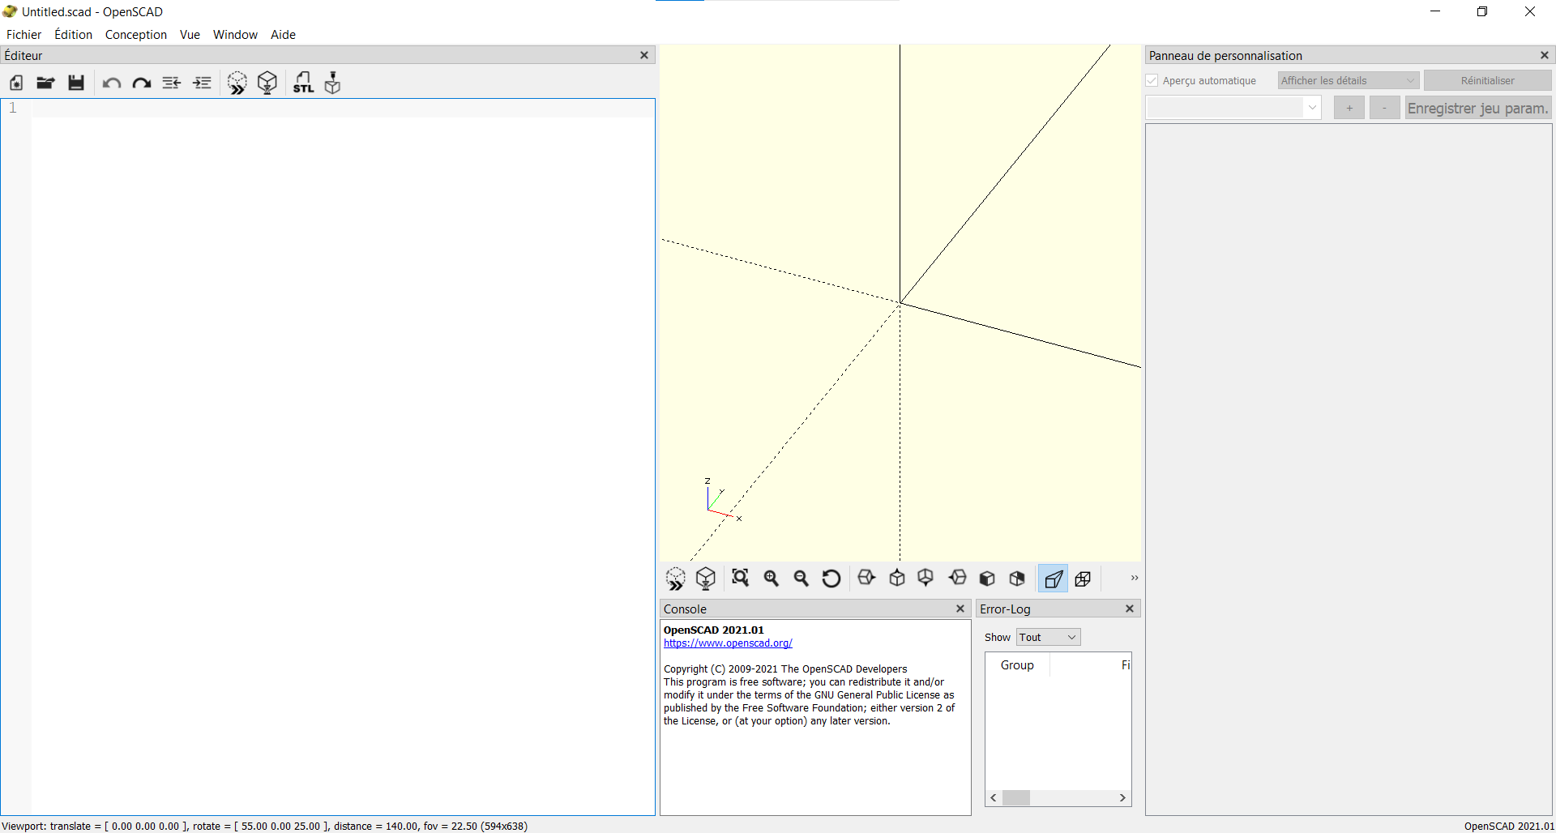The height and width of the screenshot is (833, 1556).
Task: Open the empty parameter set dropdown
Action: pos(1233,108)
